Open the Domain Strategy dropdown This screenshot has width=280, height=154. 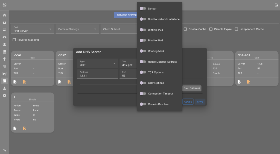click(x=77, y=29)
